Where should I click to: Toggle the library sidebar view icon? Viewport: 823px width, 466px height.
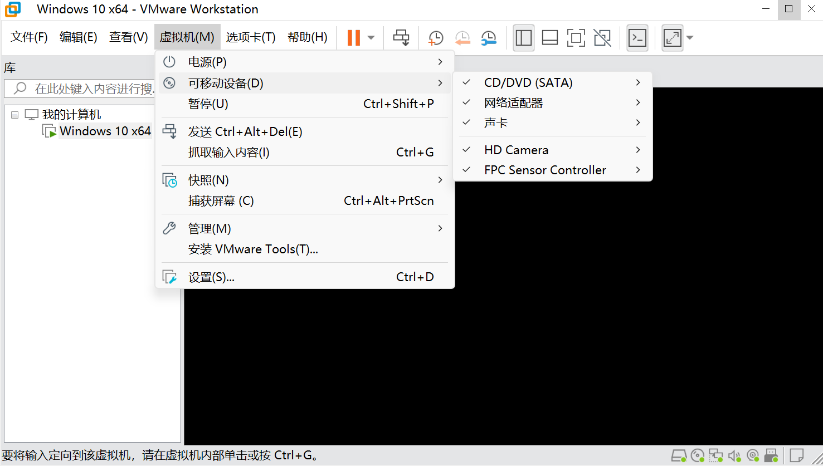click(524, 38)
